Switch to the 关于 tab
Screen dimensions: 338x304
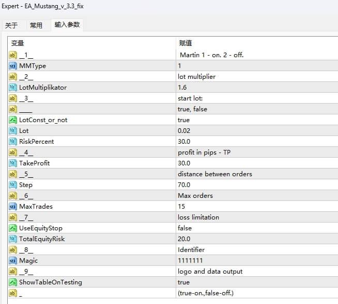pos(11,26)
